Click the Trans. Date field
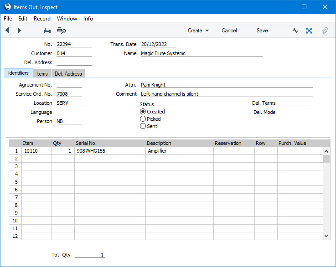 pos(159,44)
